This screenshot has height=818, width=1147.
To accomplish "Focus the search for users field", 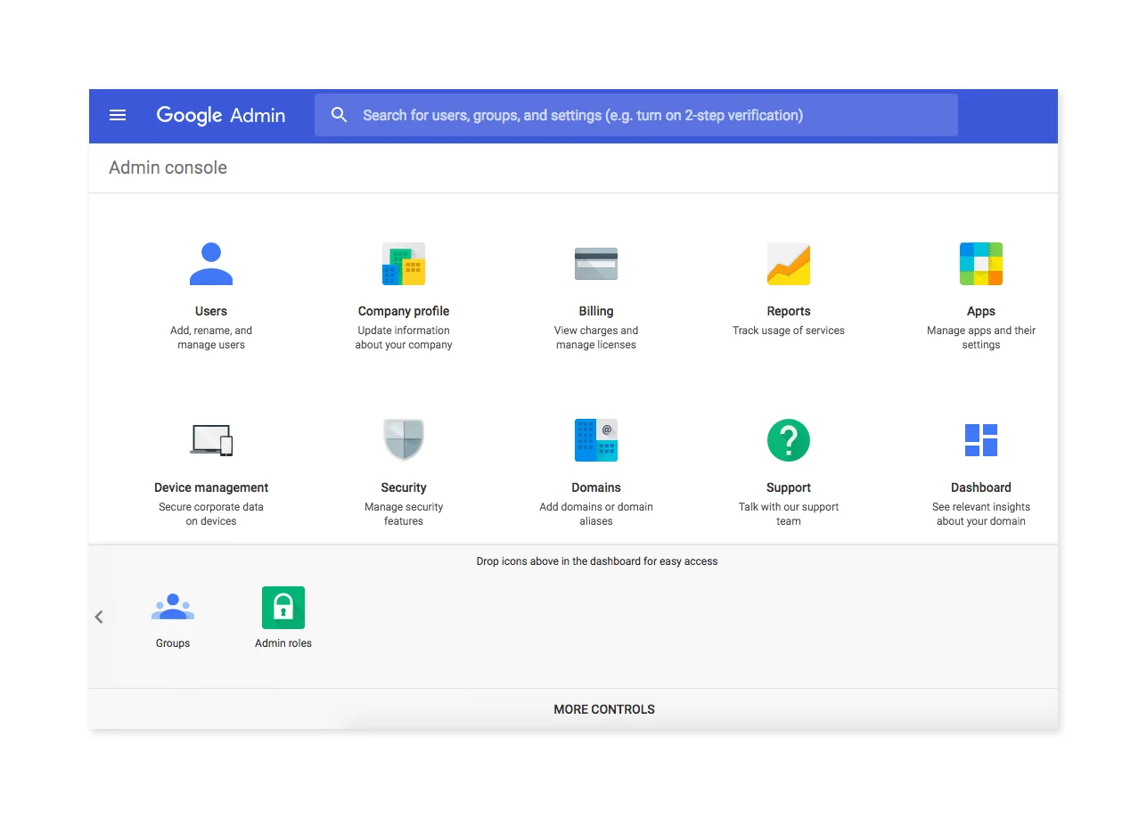I will [x=636, y=115].
